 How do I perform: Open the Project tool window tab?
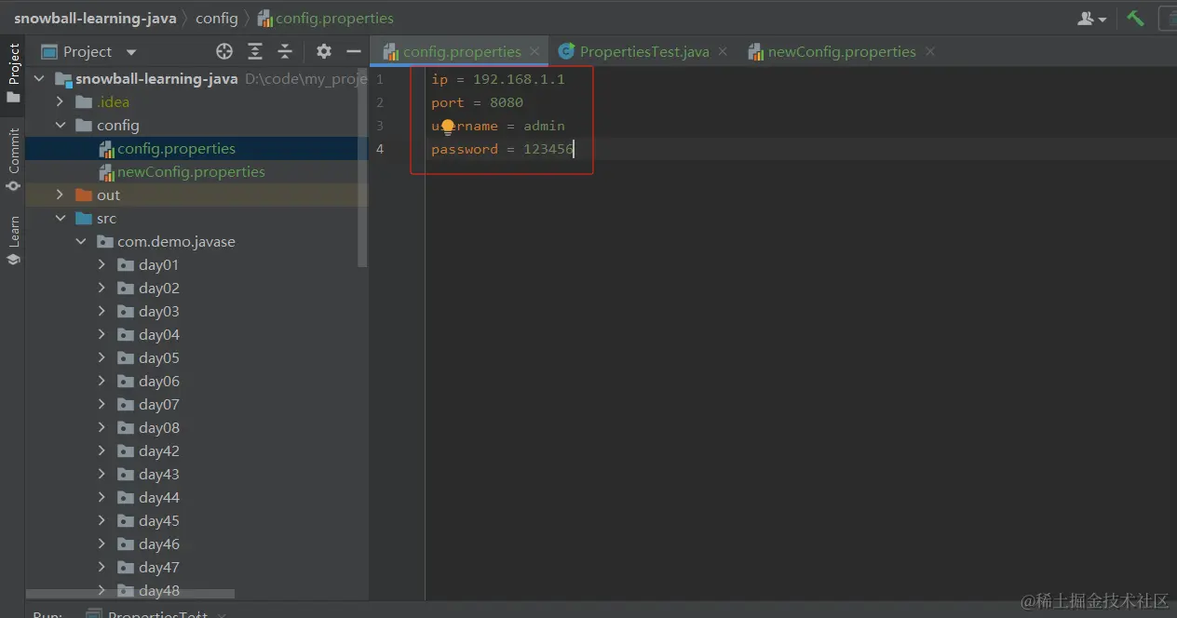tap(13, 73)
